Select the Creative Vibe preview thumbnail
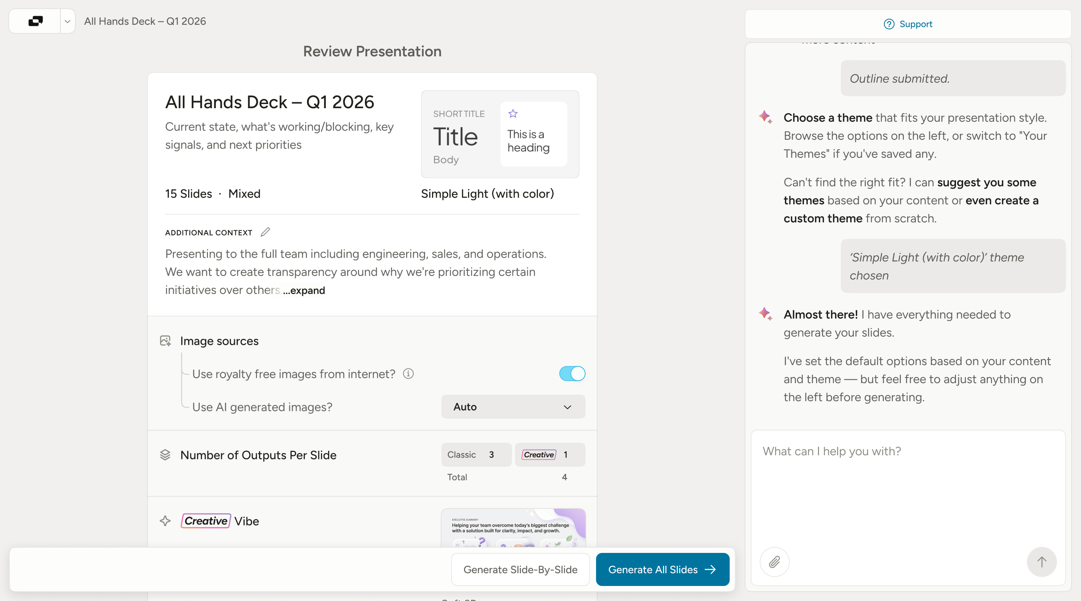1081x601 pixels. point(513,527)
